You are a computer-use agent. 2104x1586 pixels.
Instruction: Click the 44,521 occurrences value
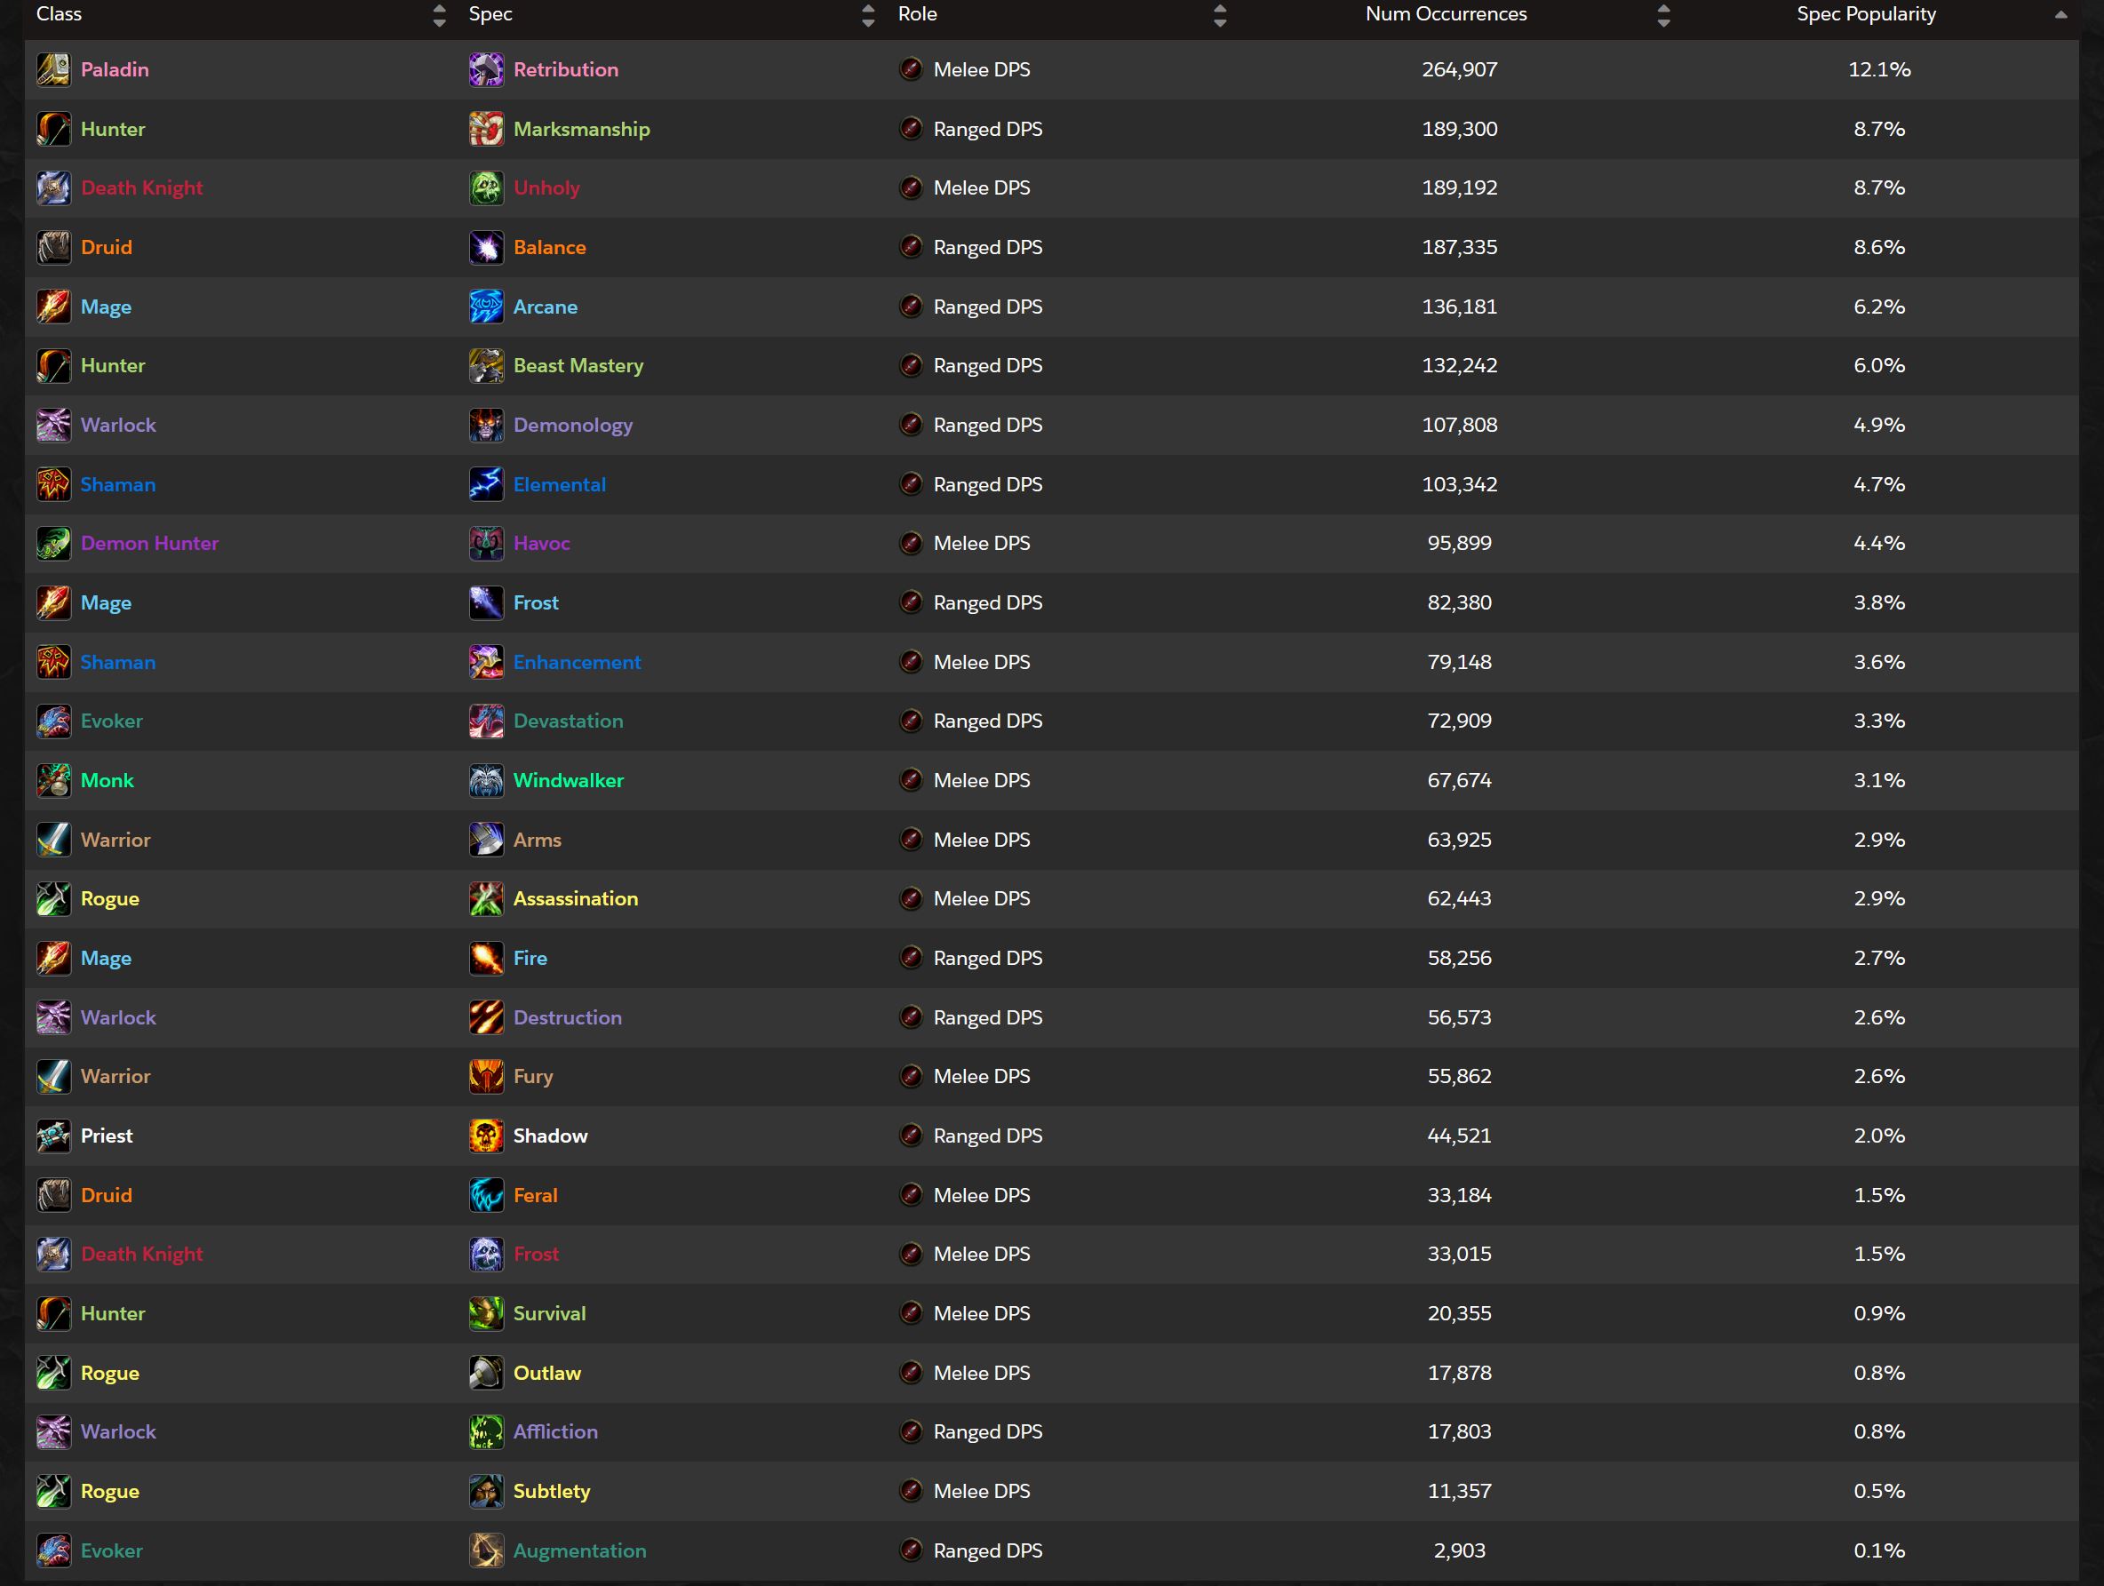point(1459,1136)
